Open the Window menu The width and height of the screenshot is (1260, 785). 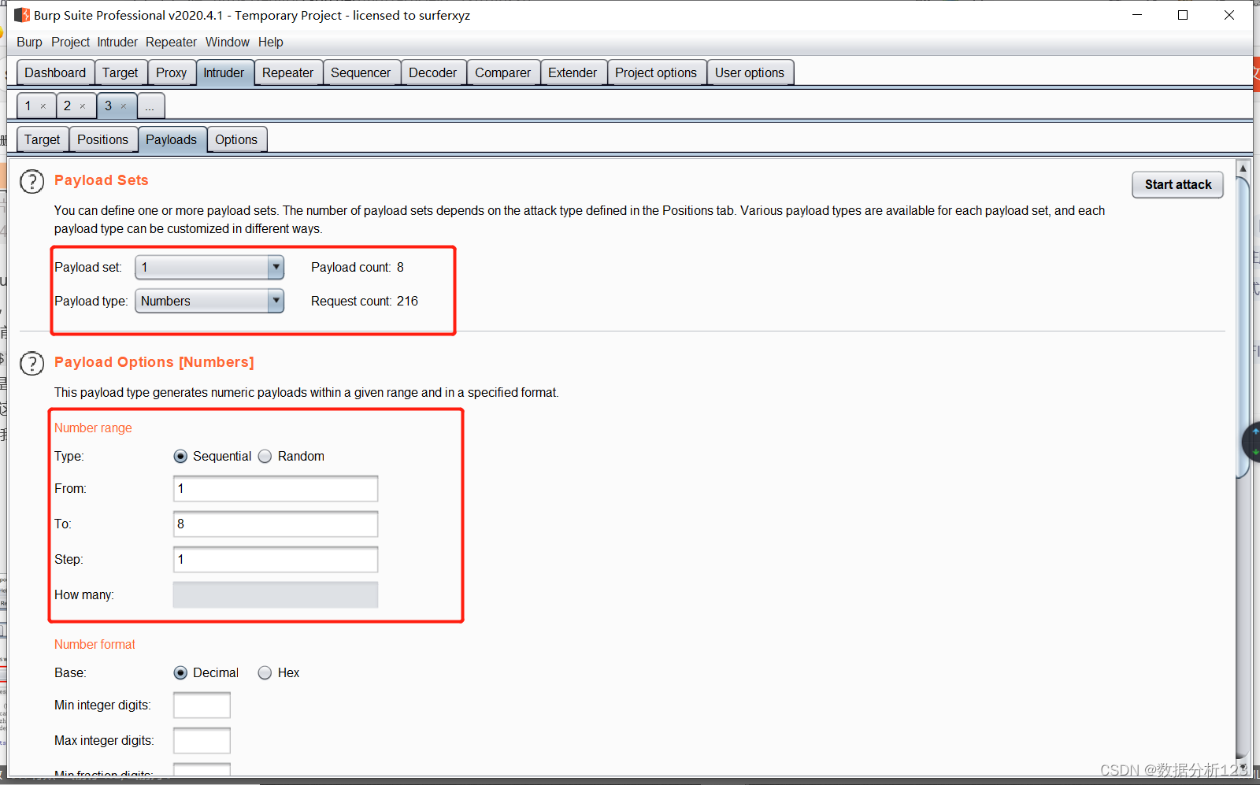click(228, 43)
